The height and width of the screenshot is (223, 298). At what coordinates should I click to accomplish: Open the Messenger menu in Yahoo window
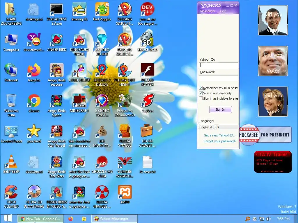coord(207,11)
